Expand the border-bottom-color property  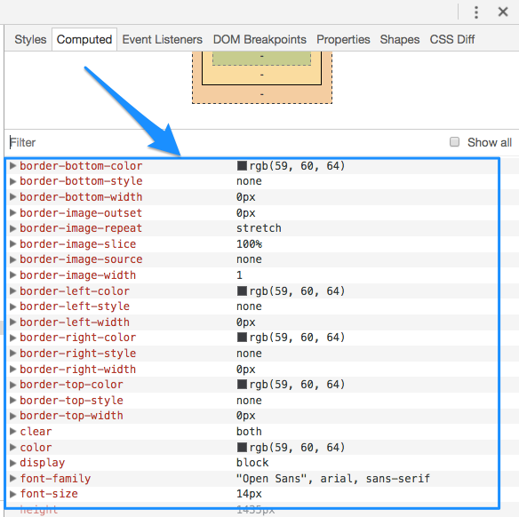click(x=12, y=165)
